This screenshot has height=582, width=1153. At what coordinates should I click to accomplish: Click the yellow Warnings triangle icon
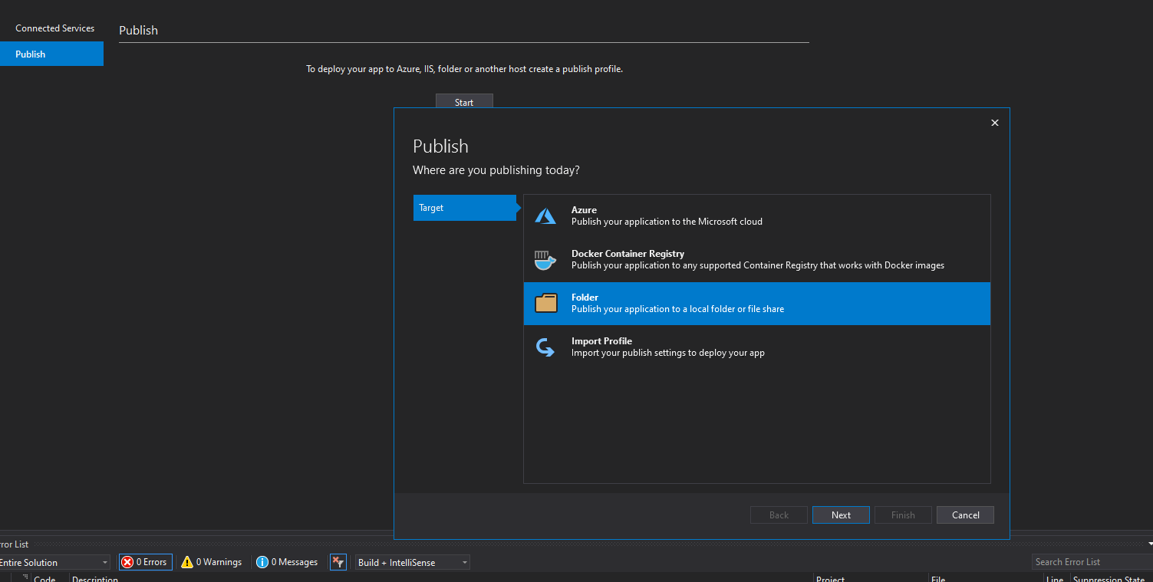click(187, 562)
